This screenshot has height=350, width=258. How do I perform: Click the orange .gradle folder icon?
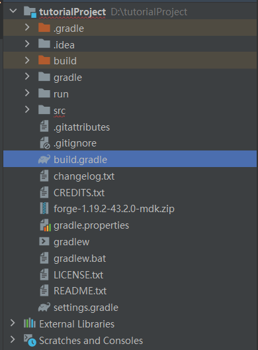(x=44, y=28)
